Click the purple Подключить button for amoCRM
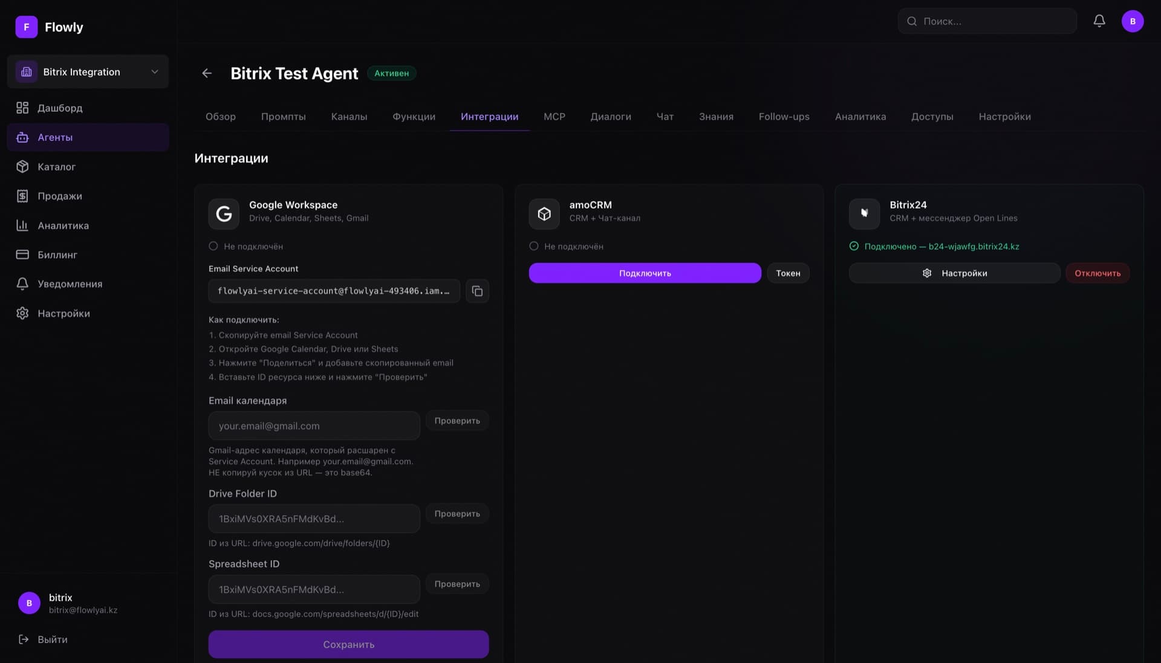Screen dimensions: 1161x663 645,273
